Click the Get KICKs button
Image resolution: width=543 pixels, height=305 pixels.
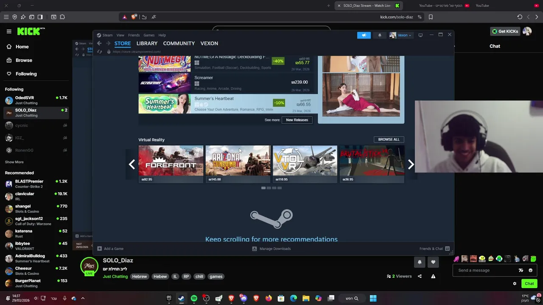click(505, 31)
